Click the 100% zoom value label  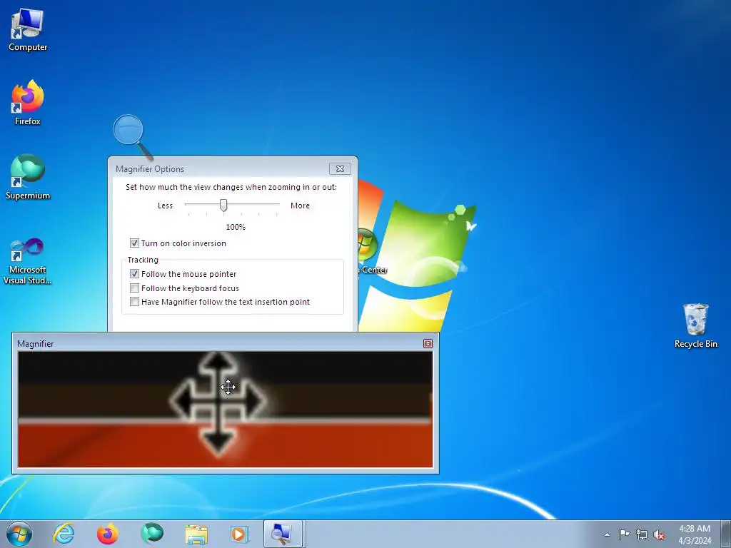click(x=236, y=227)
